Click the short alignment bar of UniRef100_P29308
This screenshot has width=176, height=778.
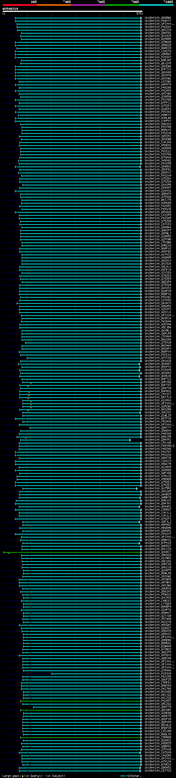click(97, 674)
